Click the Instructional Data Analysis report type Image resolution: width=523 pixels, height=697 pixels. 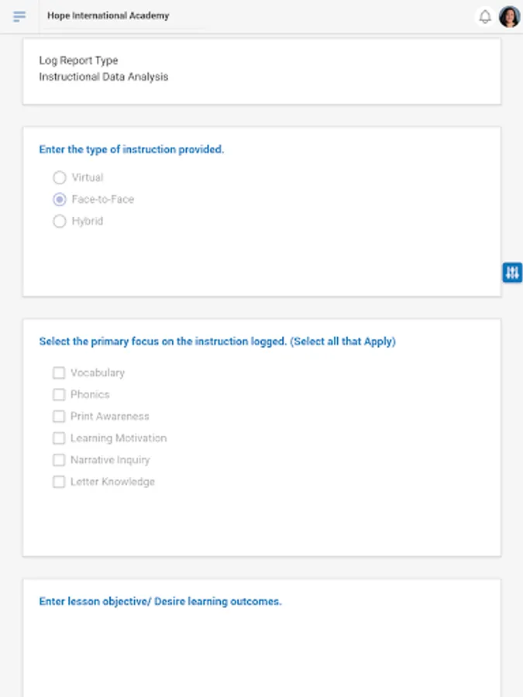pyautogui.click(x=103, y=77)
